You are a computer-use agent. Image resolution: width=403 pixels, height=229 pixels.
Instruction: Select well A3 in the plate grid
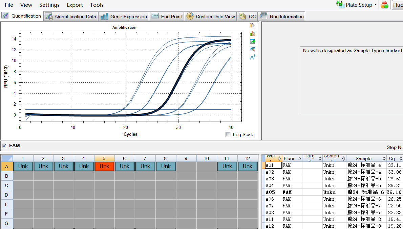coord(64,167)
